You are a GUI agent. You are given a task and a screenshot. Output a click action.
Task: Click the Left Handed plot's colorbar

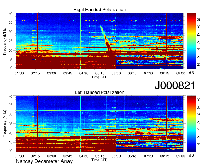pyautogui.click(x=191, y=124)
